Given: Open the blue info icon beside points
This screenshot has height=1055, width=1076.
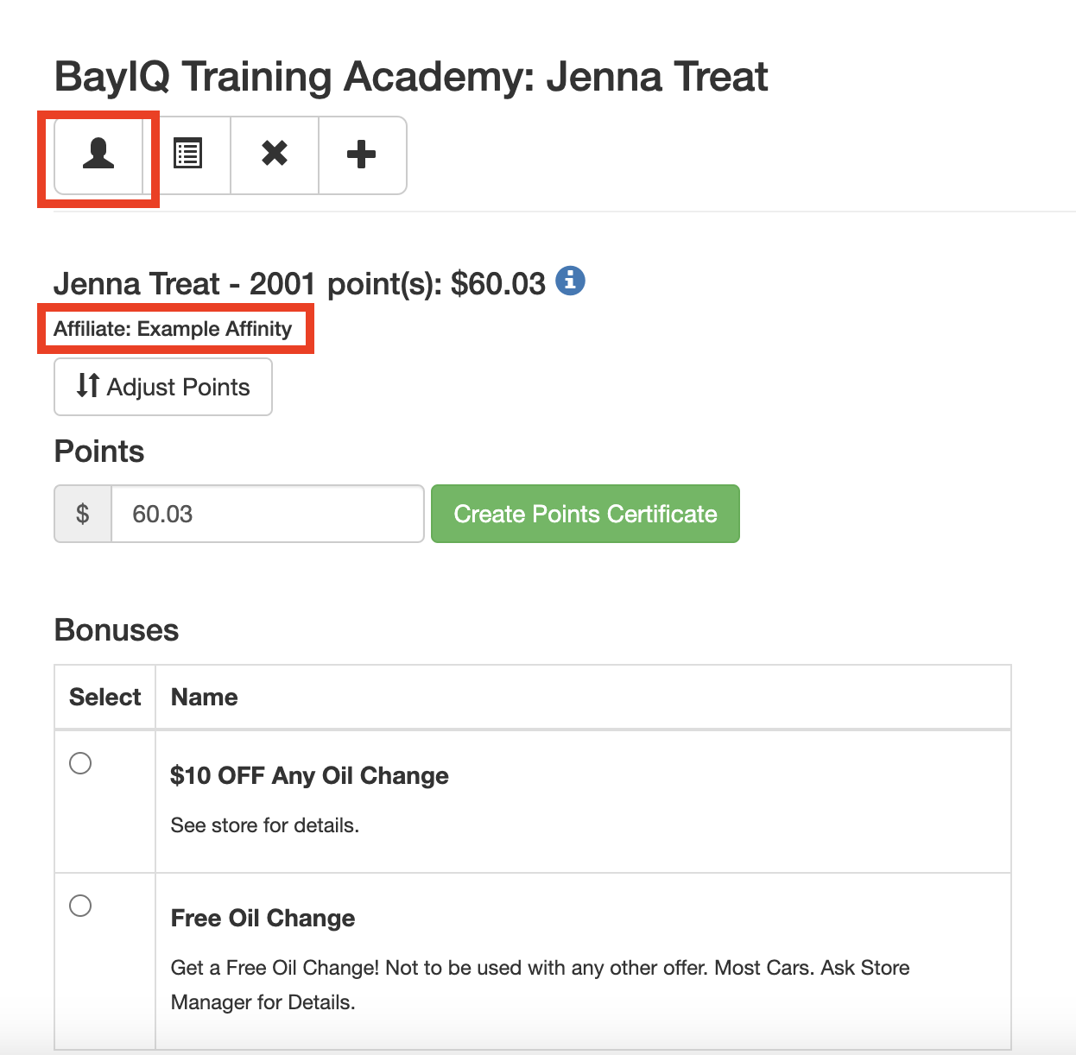Looking at the screenshot, I should coord(570,281).
